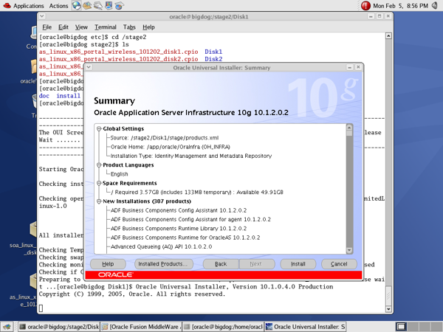Screen dimensions: 443x332
Task: Select the Source products.xml row
Action: coord(165,138)
